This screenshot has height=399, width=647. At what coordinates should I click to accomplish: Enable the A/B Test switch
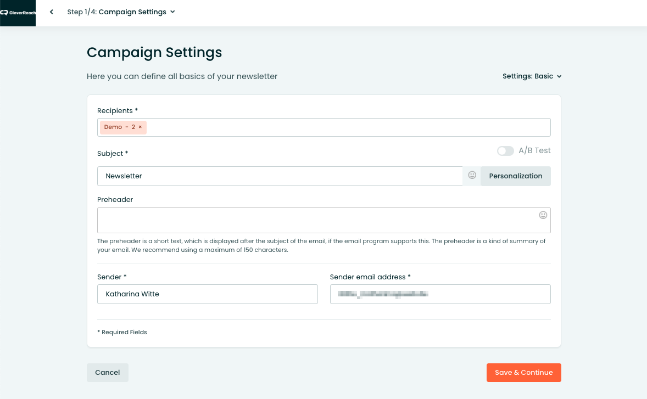click(505, 150)
